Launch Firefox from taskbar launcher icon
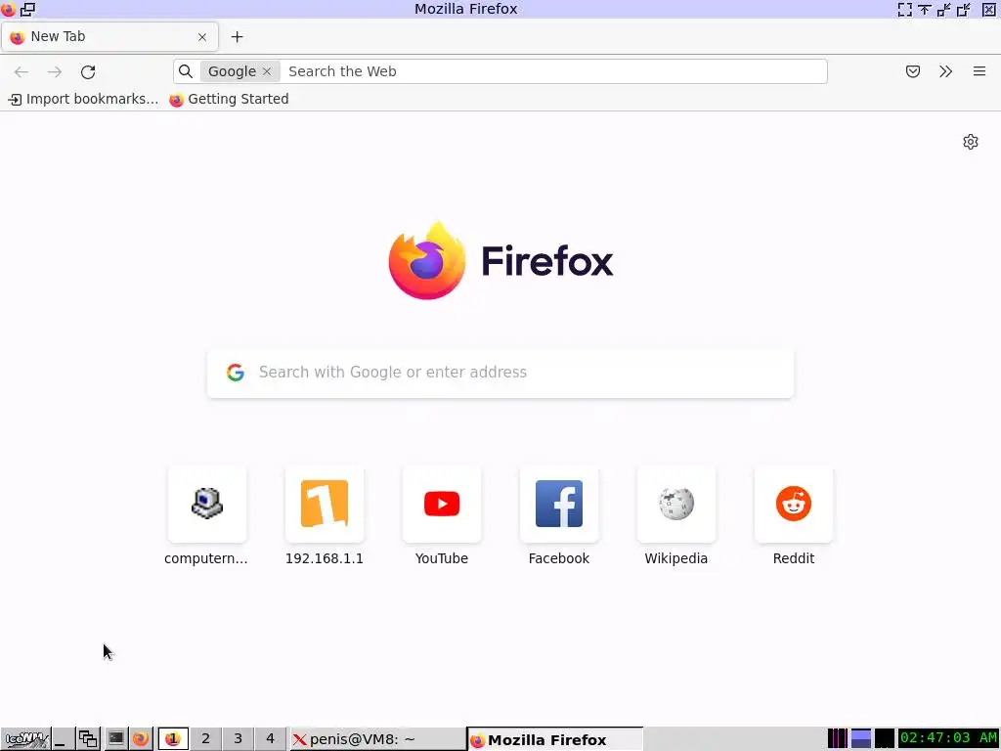Image resolution: width=1001 pixels, height=751 pixels. pyautogui.click(x=141, y=739)
